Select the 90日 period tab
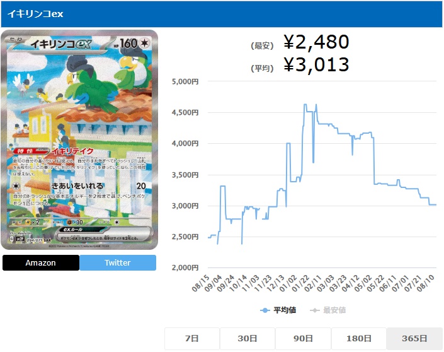Screen dimensions: 444x352 click(x=304, y=338)
